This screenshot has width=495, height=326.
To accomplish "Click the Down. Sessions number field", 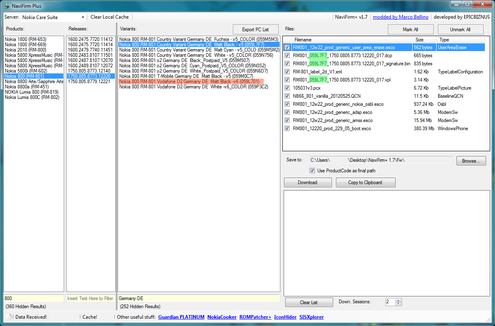I will 390,302.
